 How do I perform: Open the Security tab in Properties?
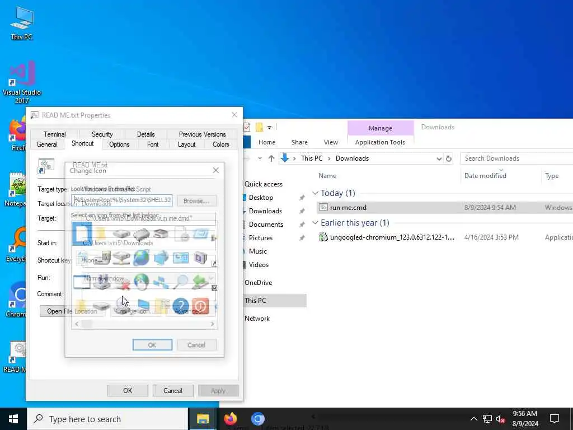pyautogui.click(x=102, y=134)
